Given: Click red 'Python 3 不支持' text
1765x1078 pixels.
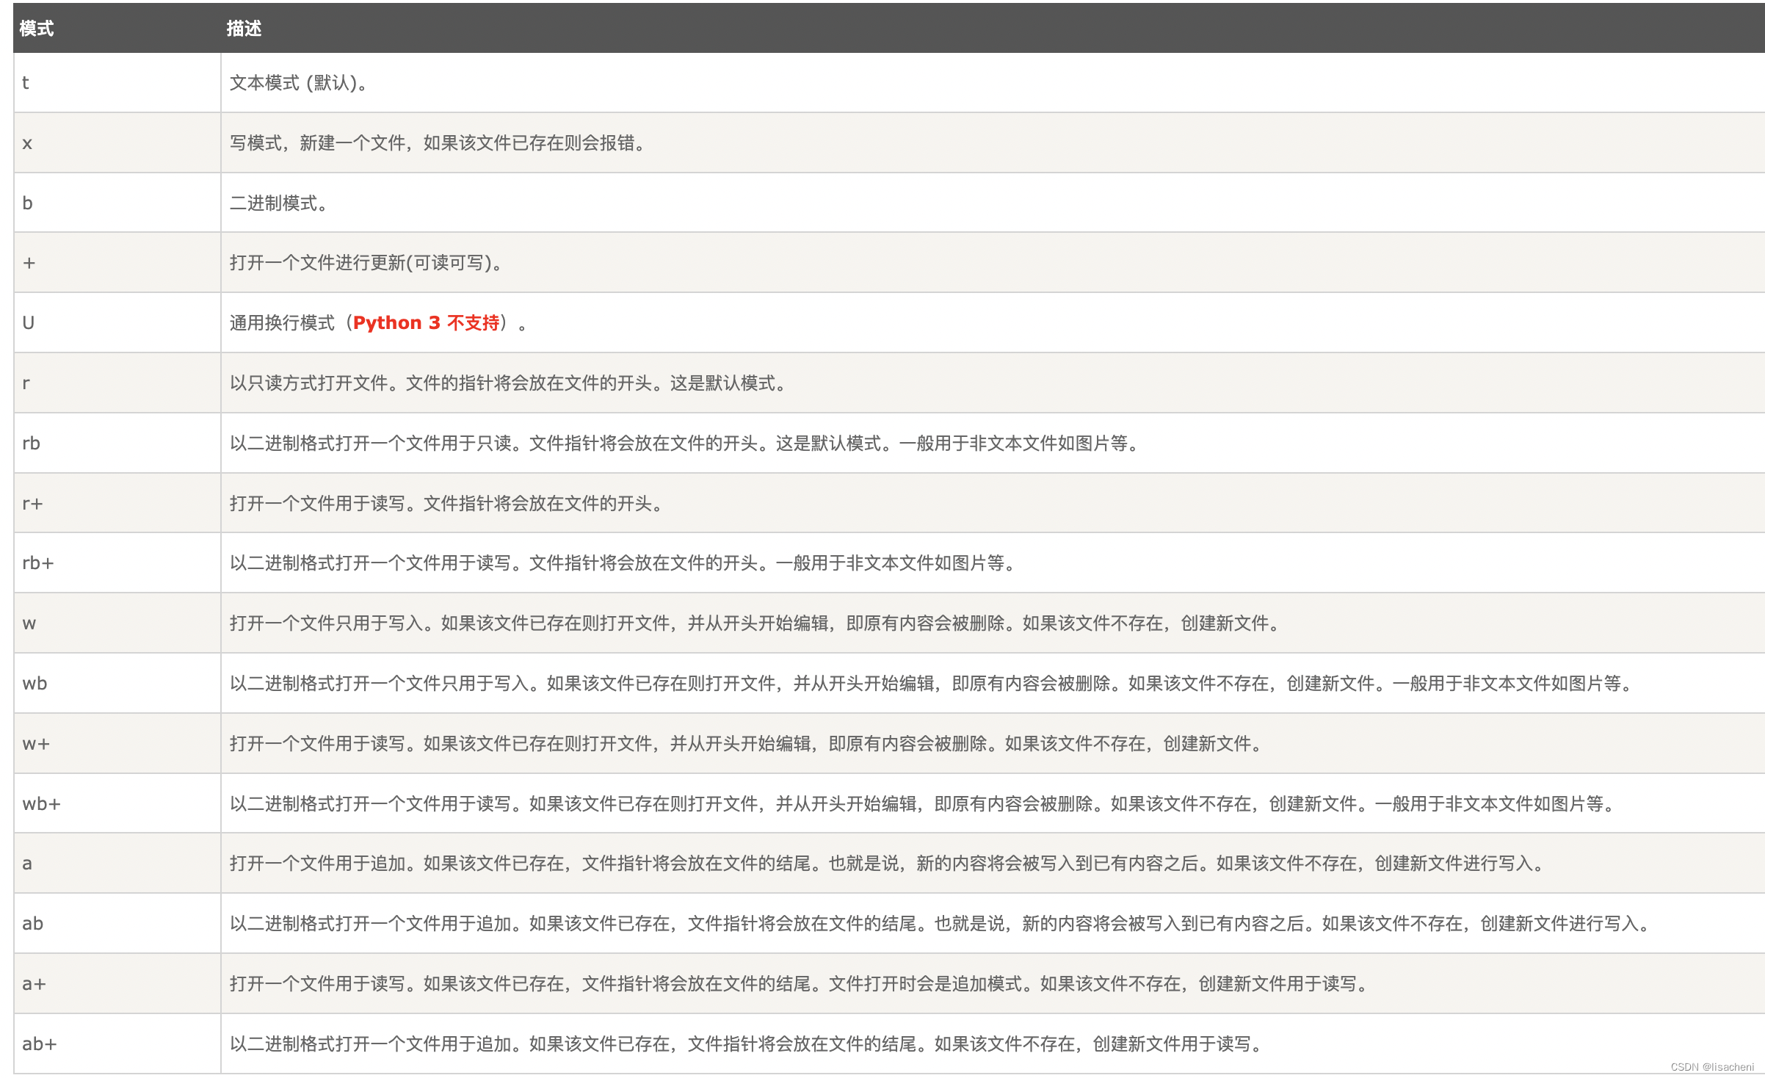Looking at the screenshot, I should click(426, 323).
